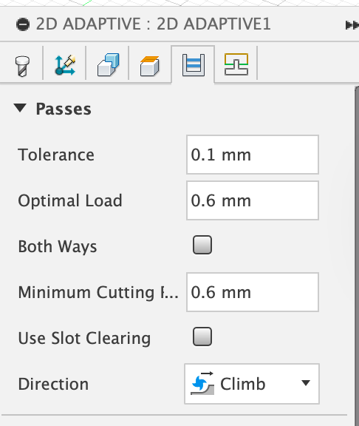Open the Heights tab with stacked cubes
The height and width of the screenshot is (426, 359).
coord(108,64)
